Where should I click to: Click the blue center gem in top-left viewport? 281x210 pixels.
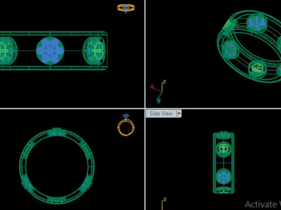coord(50,51)
